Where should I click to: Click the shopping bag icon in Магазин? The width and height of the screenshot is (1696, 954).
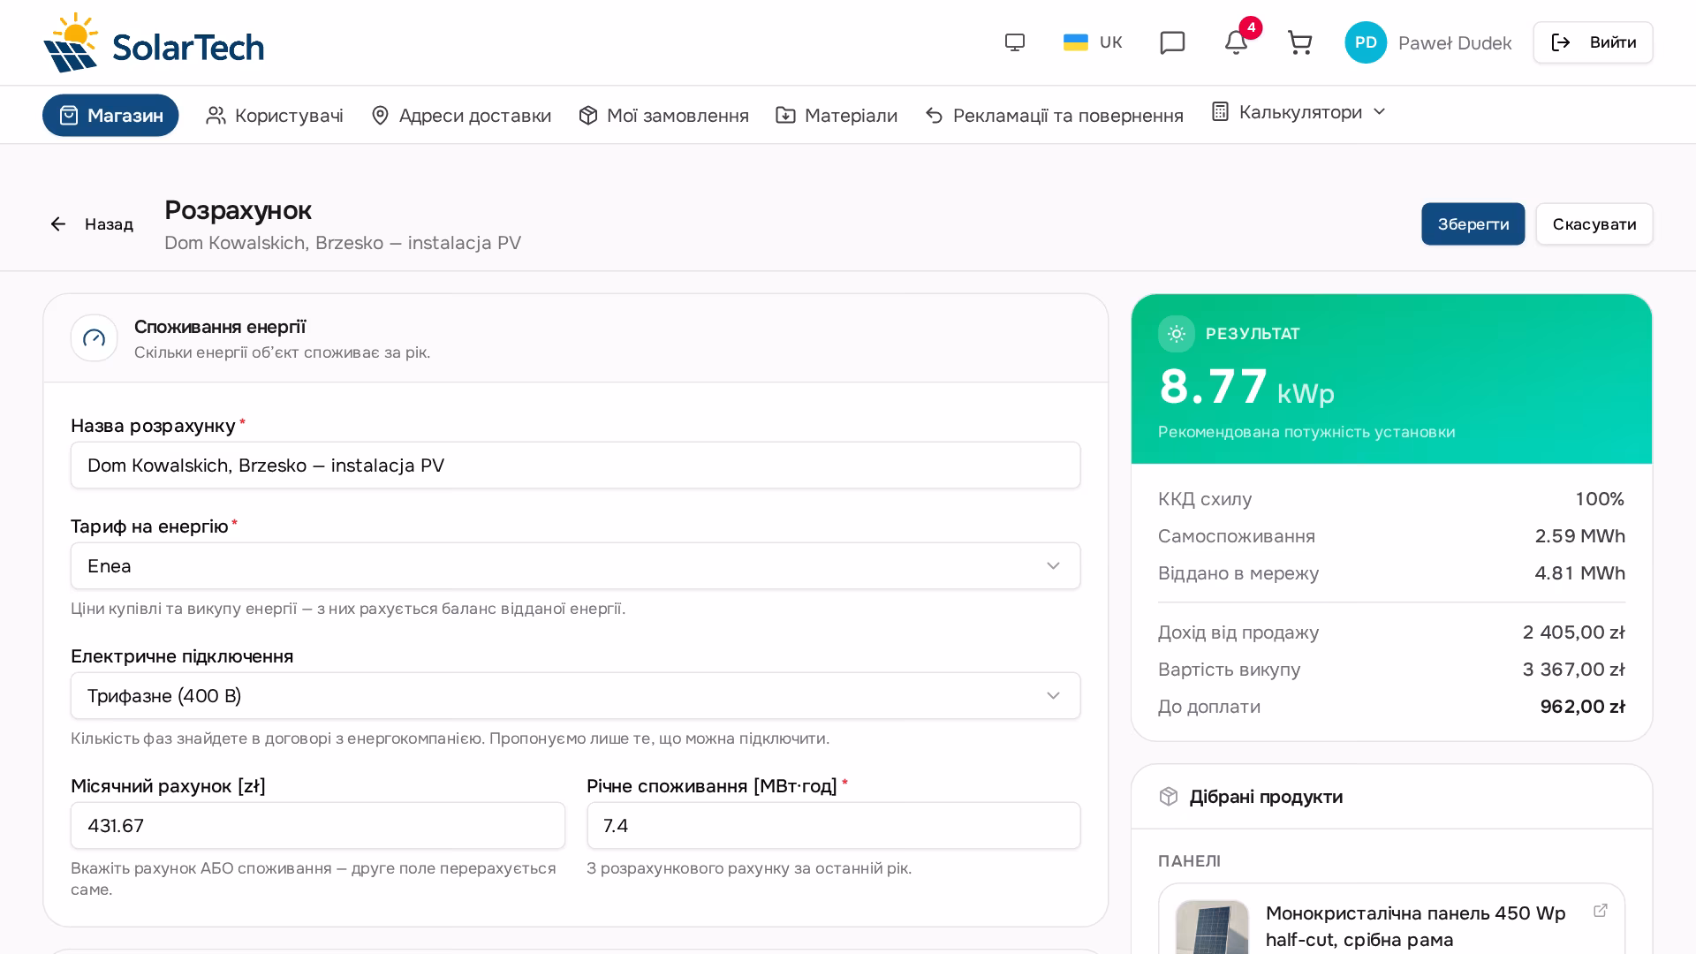(x=69, y=116)
